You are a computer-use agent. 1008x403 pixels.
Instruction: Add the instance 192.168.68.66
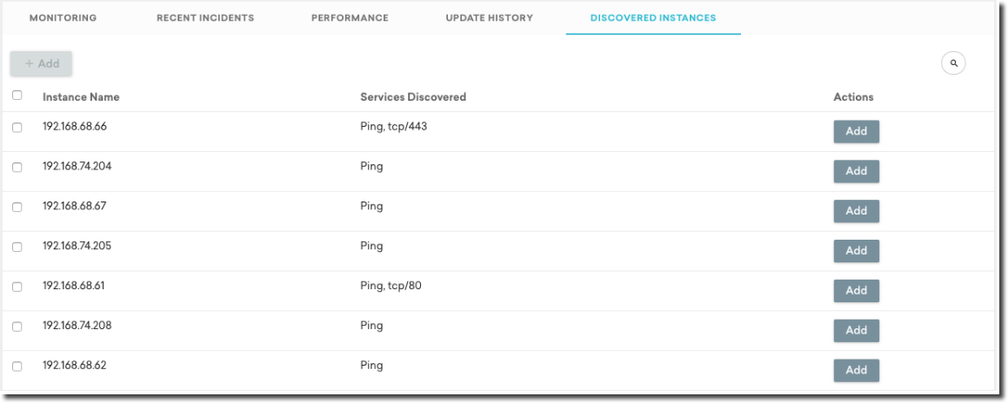[x=856, y=131]
